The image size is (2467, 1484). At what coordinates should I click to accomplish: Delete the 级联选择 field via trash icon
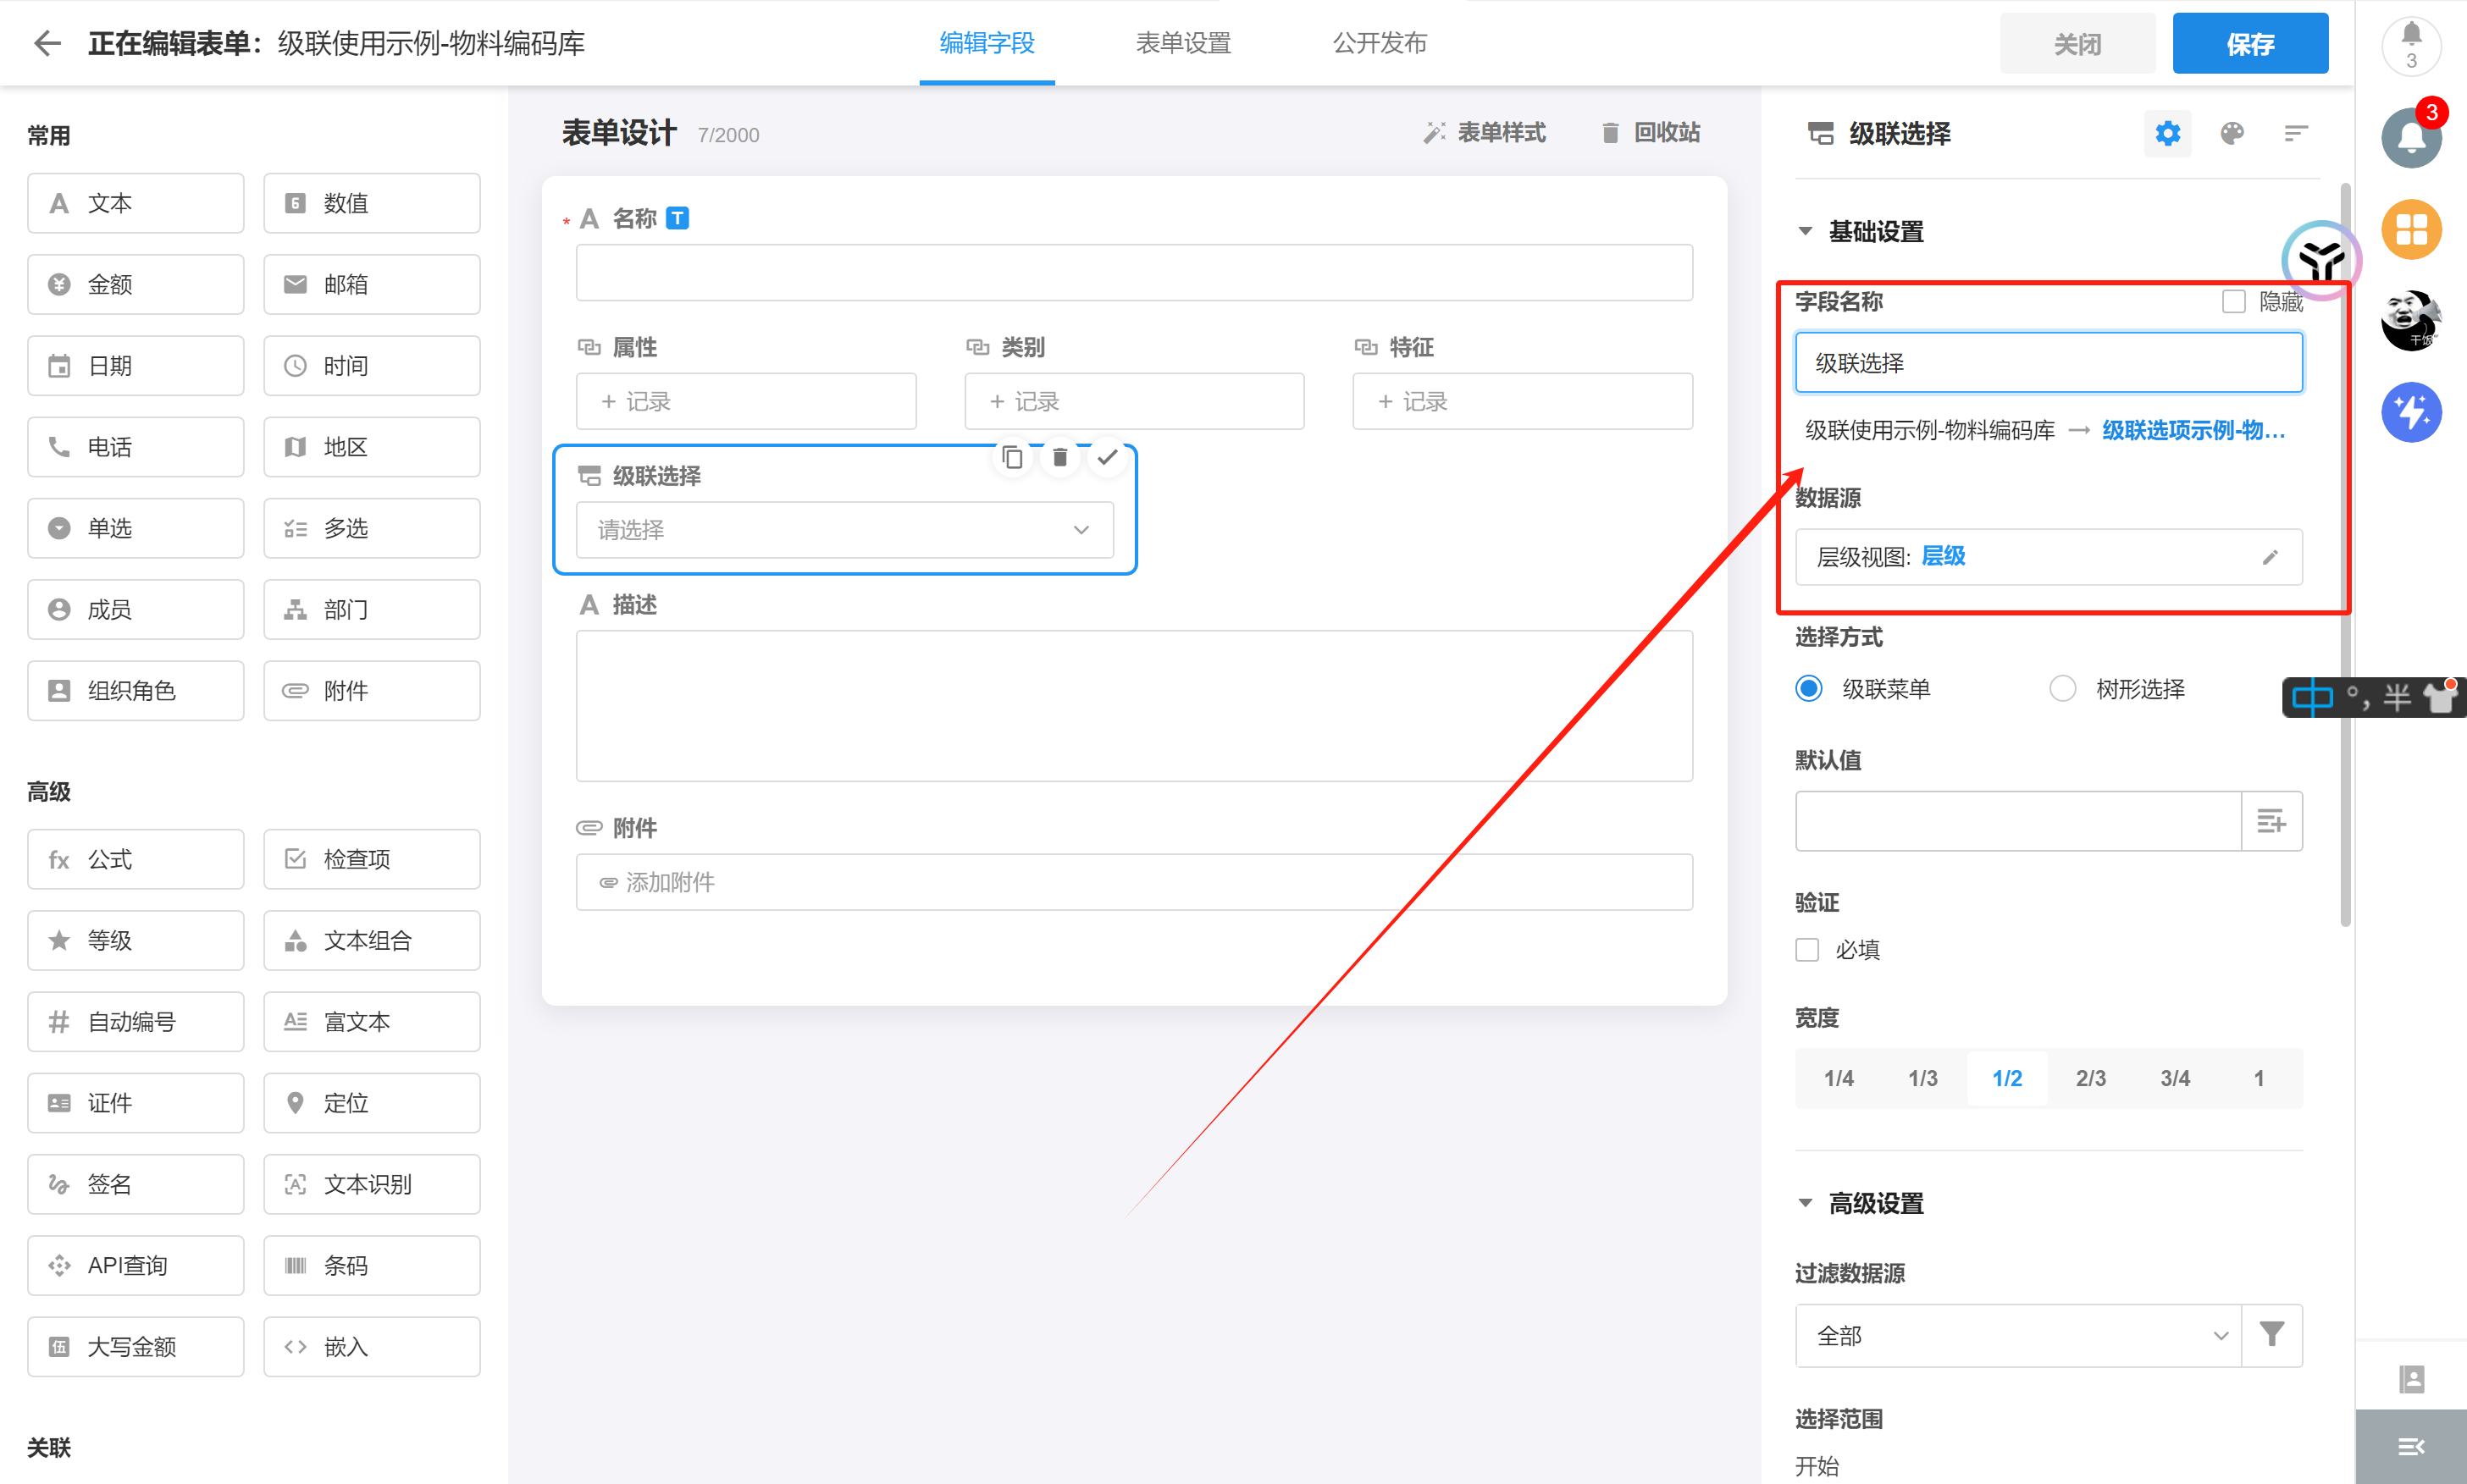[x=1059, y=457]
